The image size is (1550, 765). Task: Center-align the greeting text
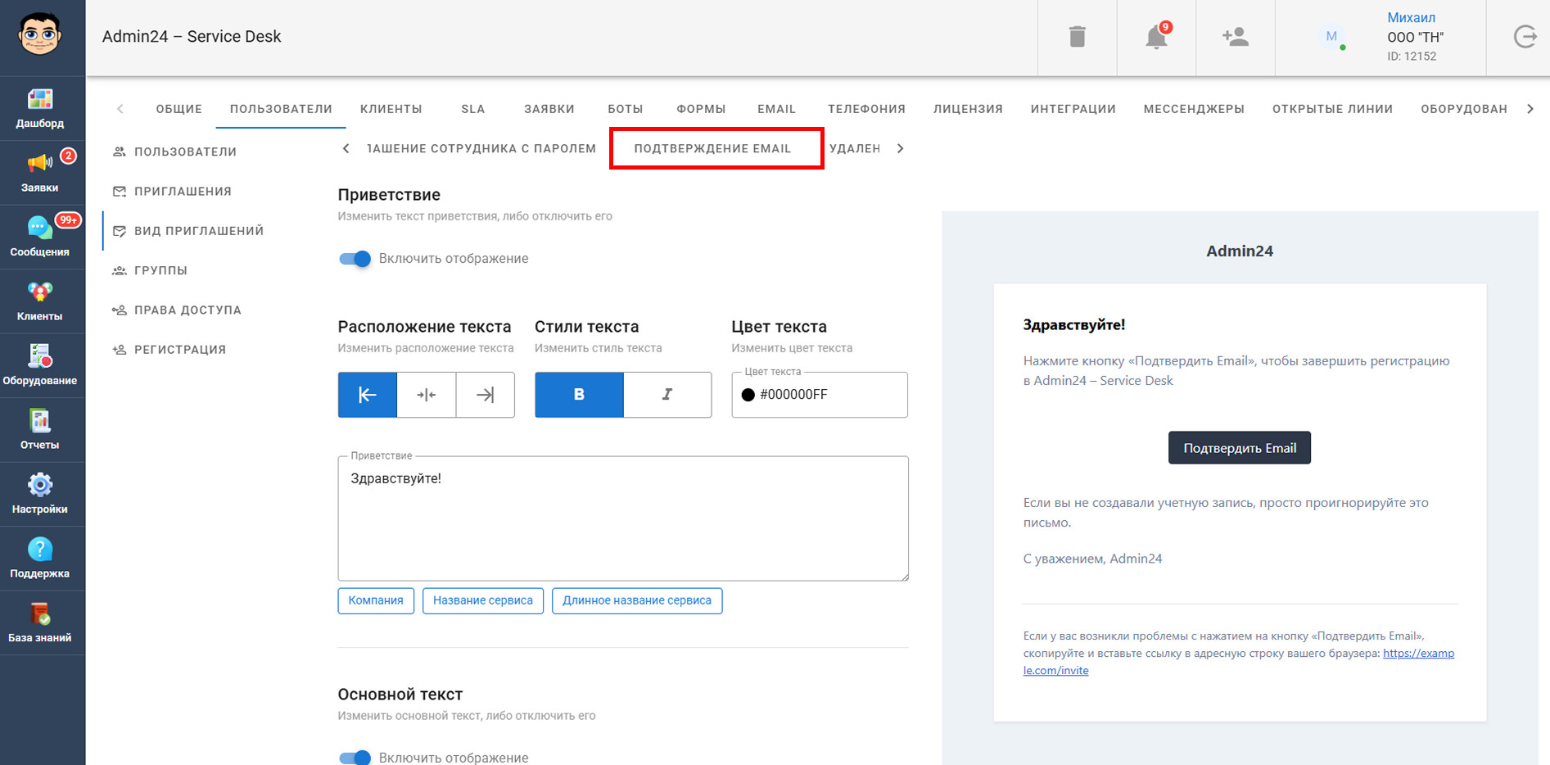[x=427, y=395]
